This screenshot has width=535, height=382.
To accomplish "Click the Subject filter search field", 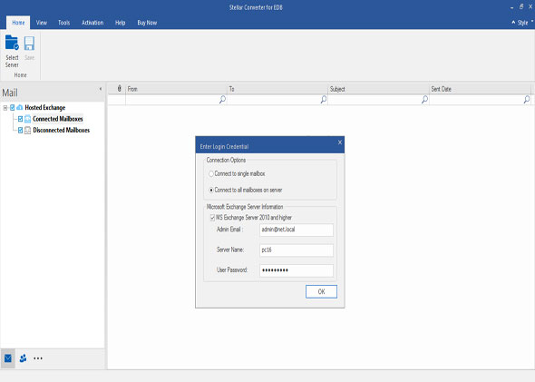I will [x=379, y=99].
